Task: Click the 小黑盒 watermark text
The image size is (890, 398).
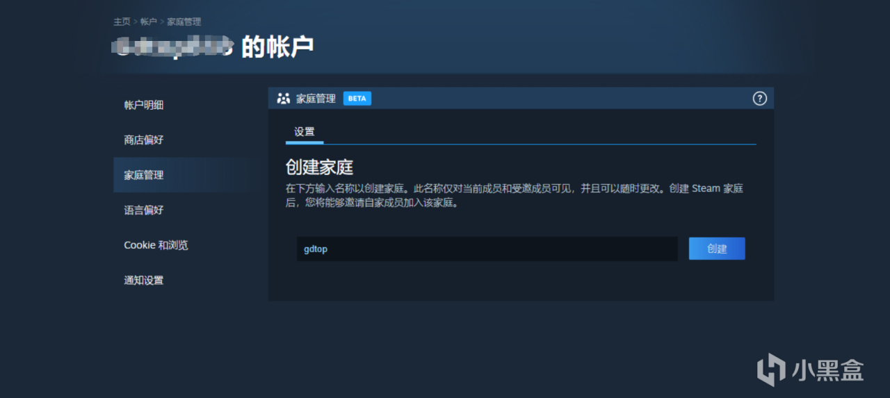Action: [x=827, y=370]
